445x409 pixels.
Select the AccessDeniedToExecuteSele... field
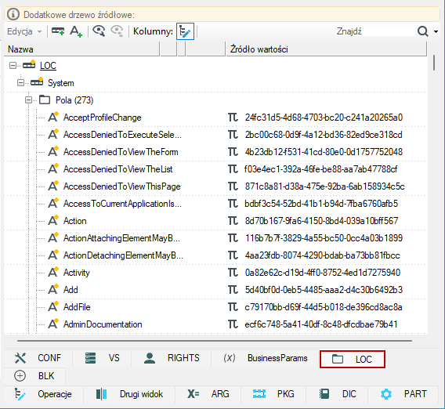tap(122, 135)
